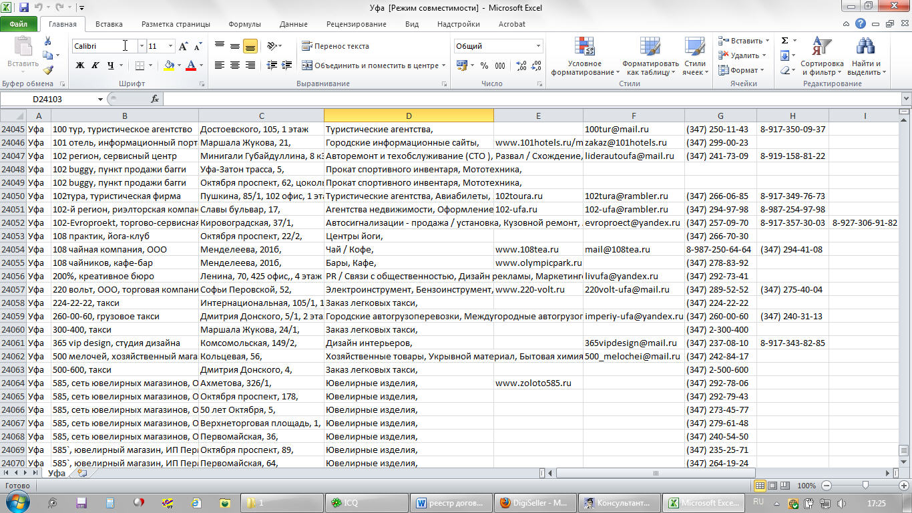Image resolution: width=912 pixels, height=513 pixels.
Task: Increase decimal places
Action: [x=521, y=65]
